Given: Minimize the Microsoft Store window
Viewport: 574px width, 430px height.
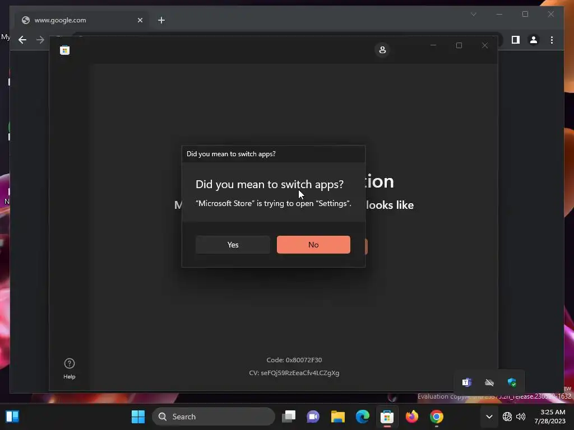Looking at the screenshot, I should tap(433, 45).
